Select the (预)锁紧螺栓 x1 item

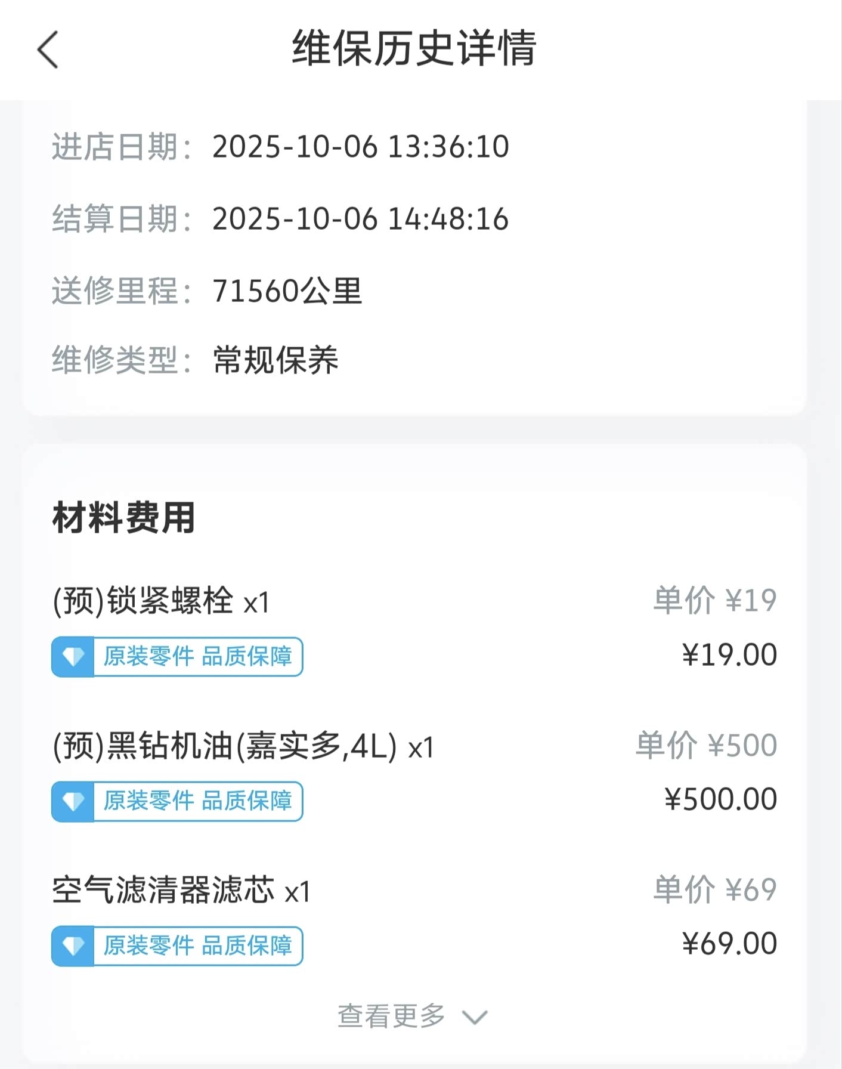click(161, 601)
